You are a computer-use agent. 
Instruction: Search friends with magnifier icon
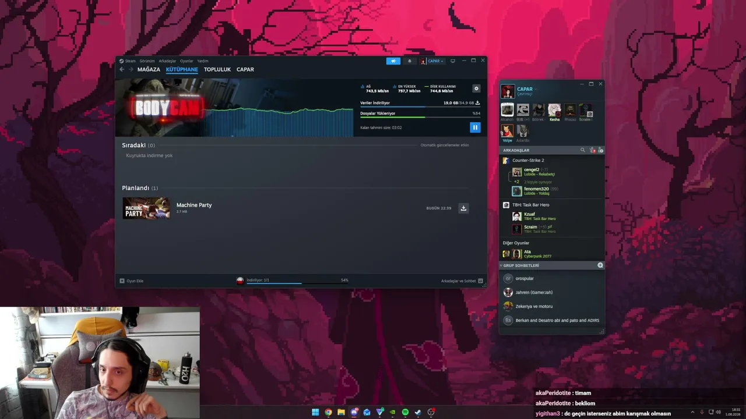pyautogui.click(x=582, y=150)
